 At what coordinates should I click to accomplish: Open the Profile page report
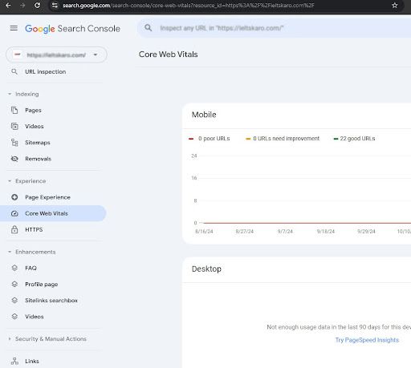[x=42, y=285]
